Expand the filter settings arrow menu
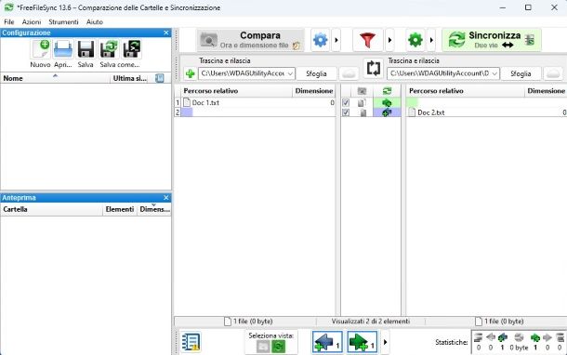The height and width of the screenshot is (355, 567). [x=389, y=40]
